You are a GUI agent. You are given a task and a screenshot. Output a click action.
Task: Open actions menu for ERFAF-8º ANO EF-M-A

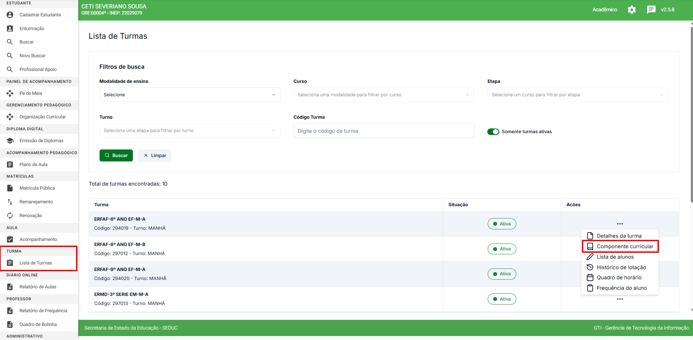(620, 224)
